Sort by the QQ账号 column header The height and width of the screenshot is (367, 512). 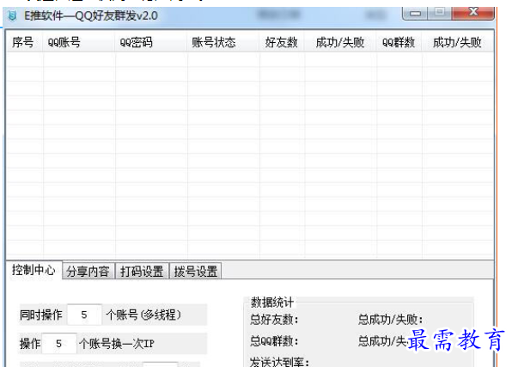pyautogui.click(x=79, y=42)
